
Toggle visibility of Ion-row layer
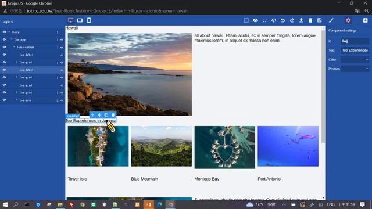pyautogui.click(x=4, y=100)
